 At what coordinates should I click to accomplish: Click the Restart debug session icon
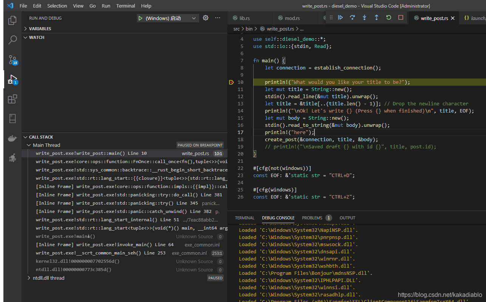(x=388, y=17)
